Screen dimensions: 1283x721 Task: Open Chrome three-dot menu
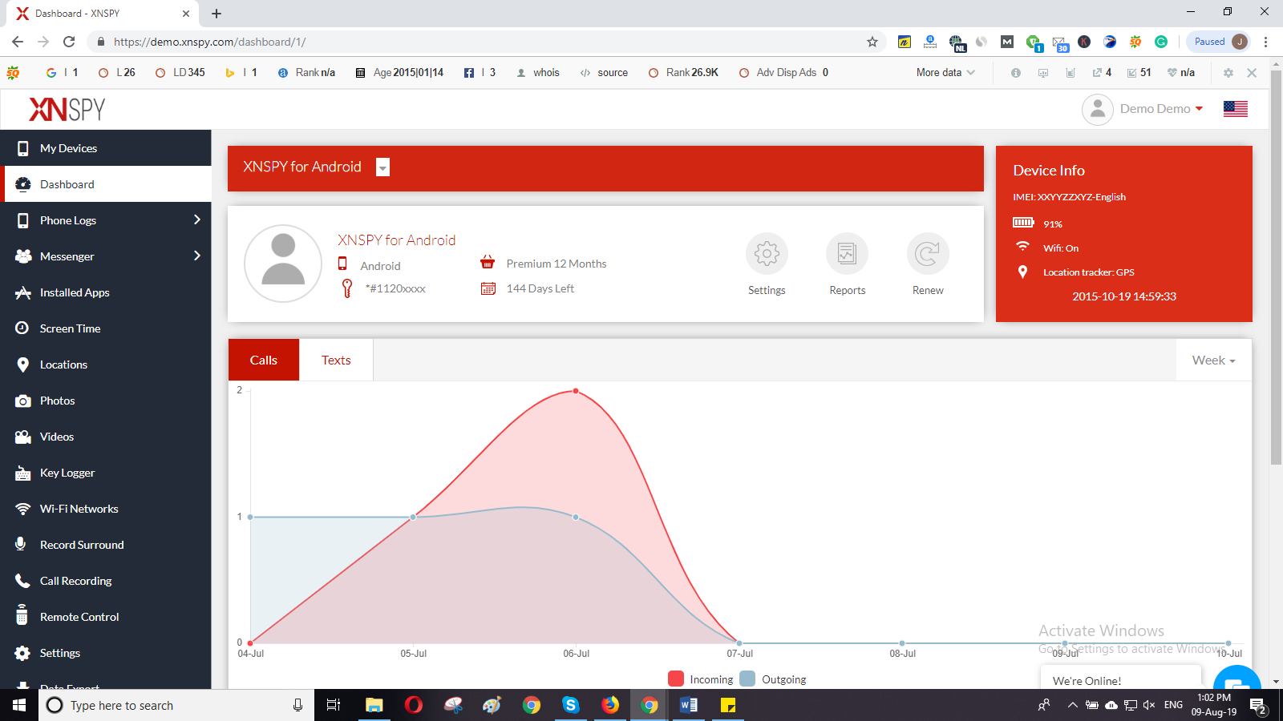1265,42
